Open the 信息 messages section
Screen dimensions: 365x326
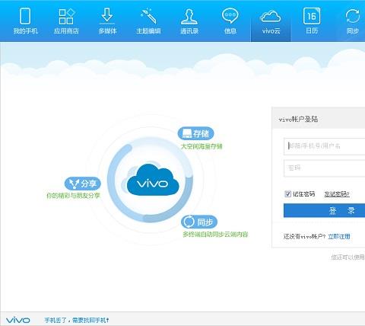click(230, 21)
